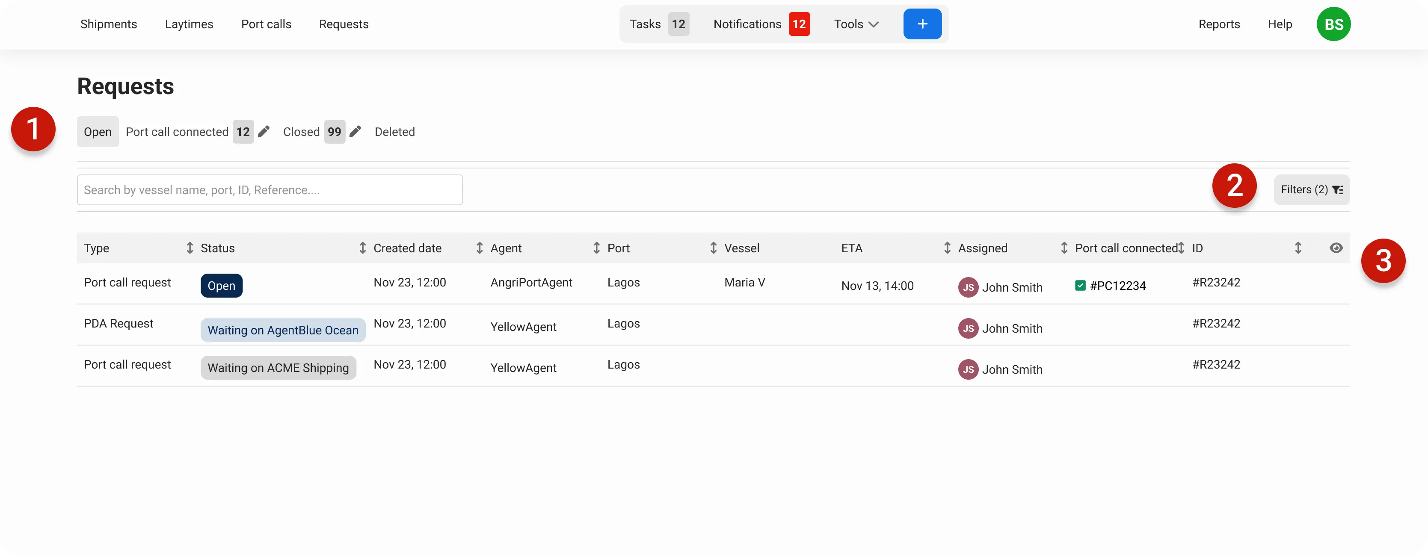Viewport: 1428px width, 555px height.
Task: Click the blue plus create button
Action: coord(922,24)
